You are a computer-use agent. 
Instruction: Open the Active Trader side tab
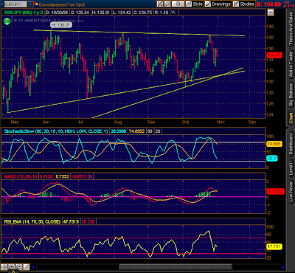point(291,65)
